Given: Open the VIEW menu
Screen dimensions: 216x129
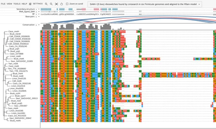Looking at the screenshot, I should pyautogui.click(x=9, y=4).
